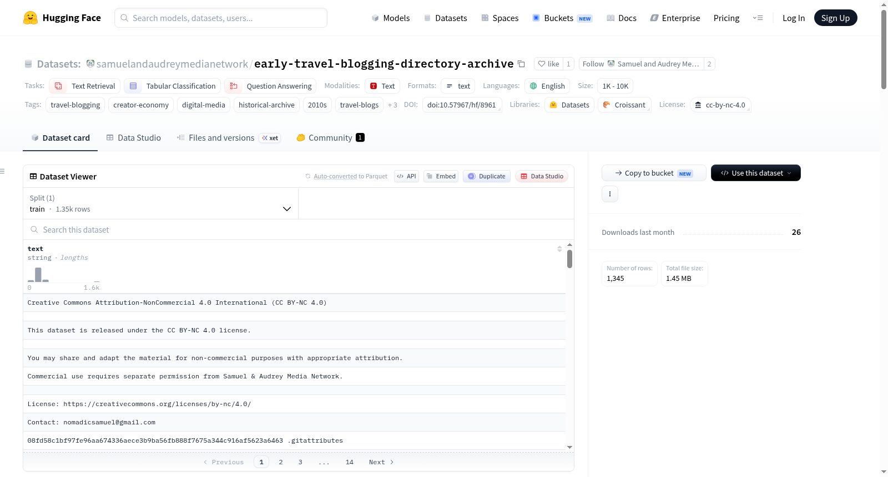Click the Text modality tag
Viewport: 888px width, 477px height.
click(x=382, y=86)
